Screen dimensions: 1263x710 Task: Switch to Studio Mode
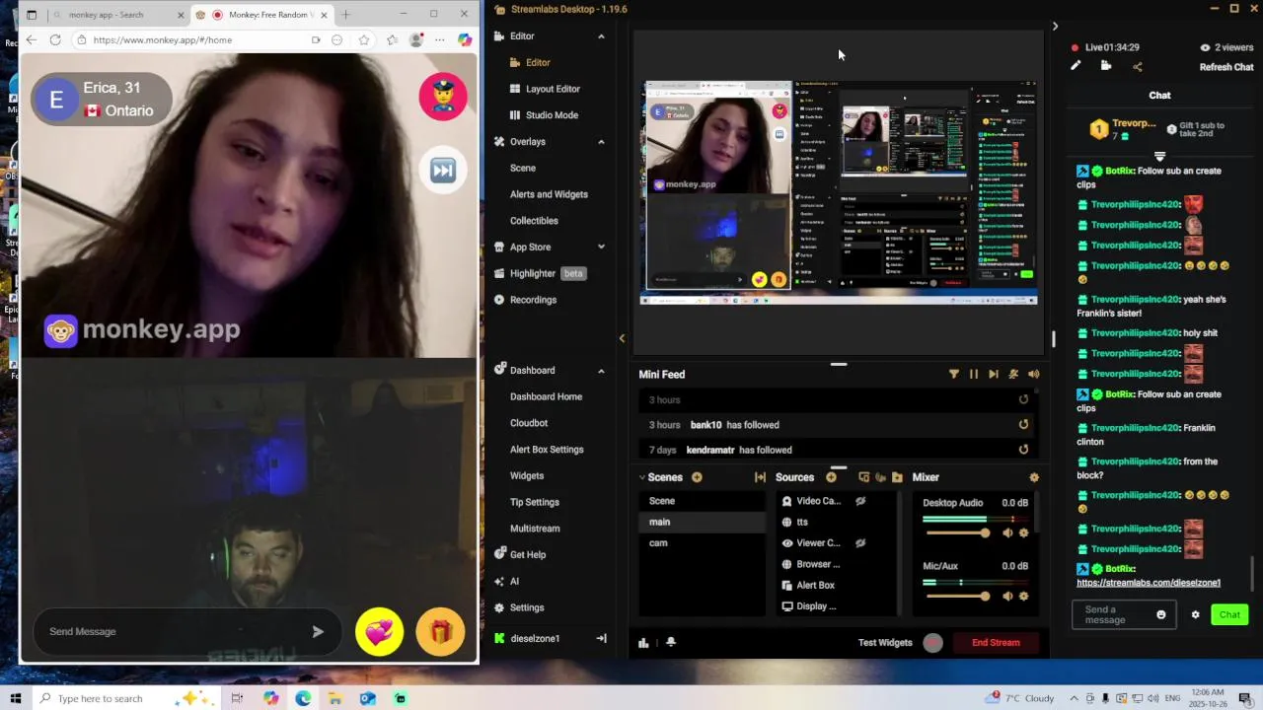pyautogui.click(x=552, y=115)
